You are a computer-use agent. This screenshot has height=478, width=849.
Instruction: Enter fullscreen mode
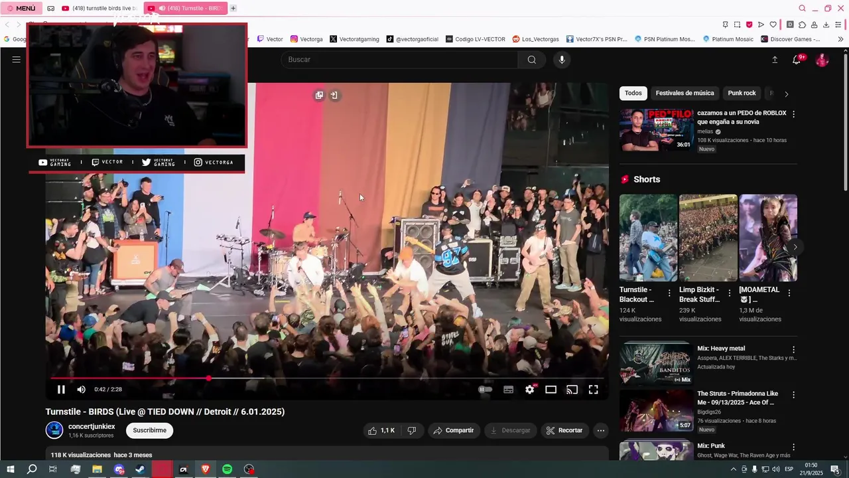click(x=594, y=390)
